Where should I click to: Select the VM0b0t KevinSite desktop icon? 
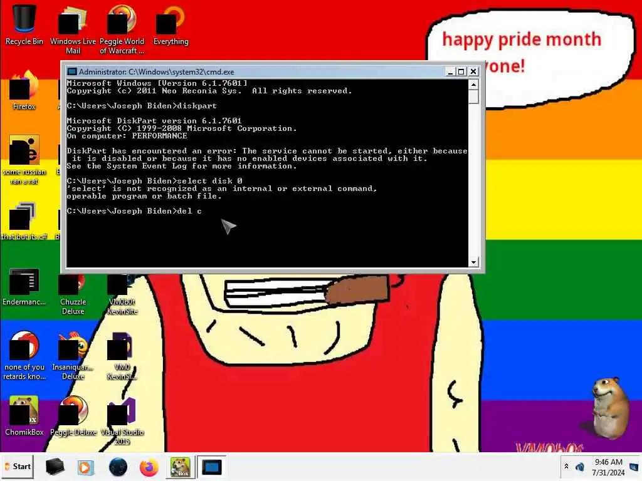point(122,294)
